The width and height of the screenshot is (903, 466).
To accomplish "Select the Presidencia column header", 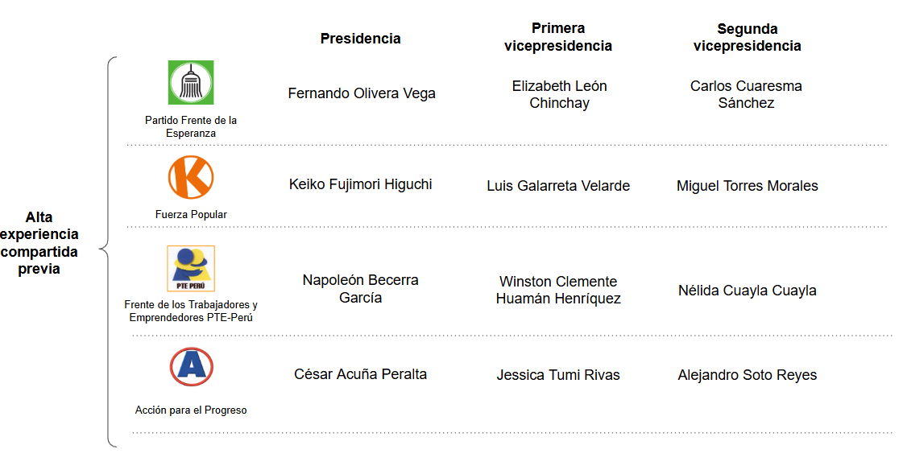I will (x=360, y=38).
